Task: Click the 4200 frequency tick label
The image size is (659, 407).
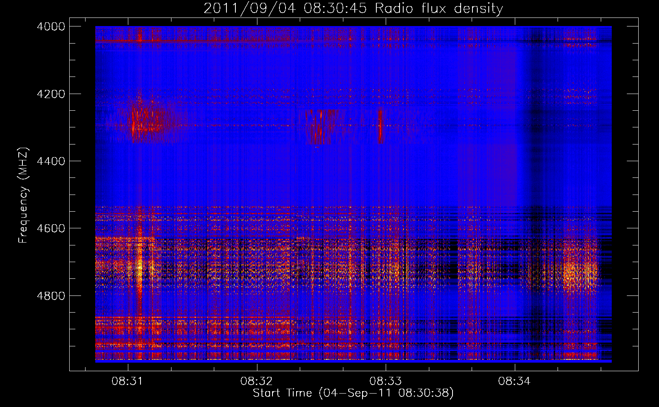Action: (51, 94)
